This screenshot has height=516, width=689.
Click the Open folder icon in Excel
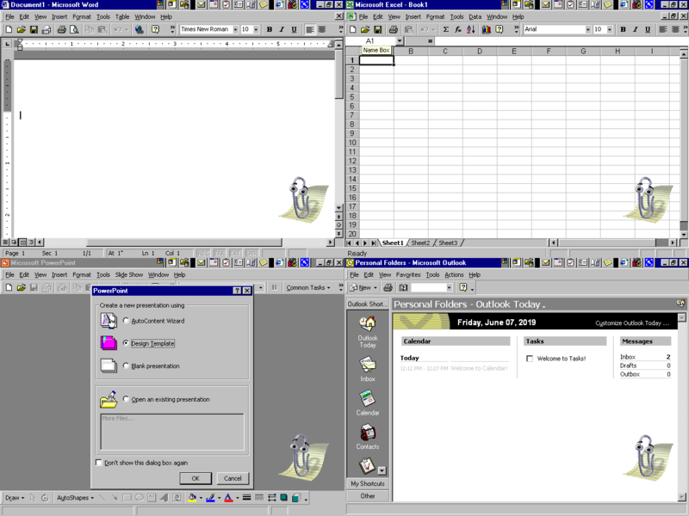coord(365,29)
